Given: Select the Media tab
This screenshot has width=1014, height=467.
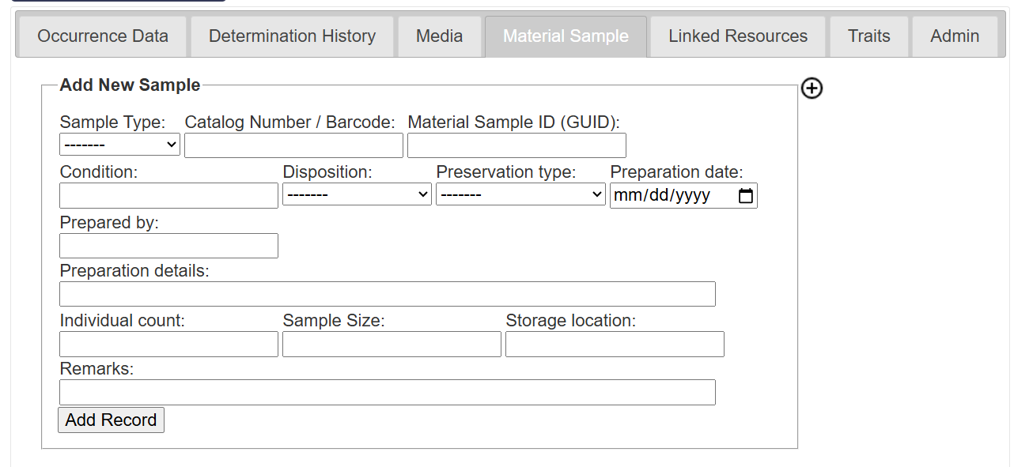Looking at the screenshot, I should click(439, 36).
